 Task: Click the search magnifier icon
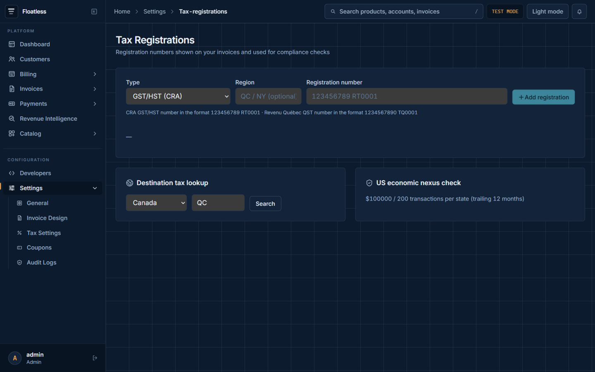333,12
